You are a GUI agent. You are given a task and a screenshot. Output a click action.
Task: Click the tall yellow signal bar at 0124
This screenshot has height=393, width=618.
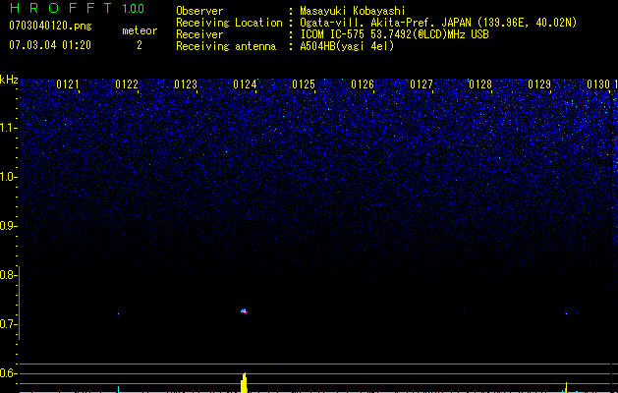coord(244,382)
